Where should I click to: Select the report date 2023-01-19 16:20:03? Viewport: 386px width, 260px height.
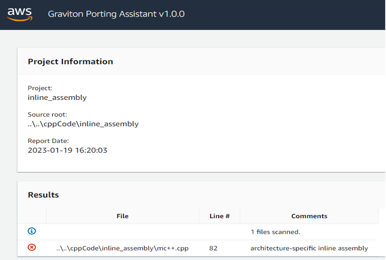pyautogui.click(x=68, y=150)
